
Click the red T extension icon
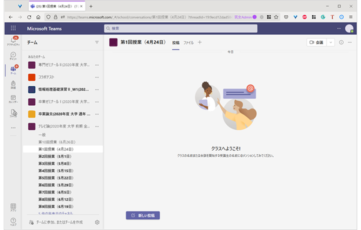[332, 17]
